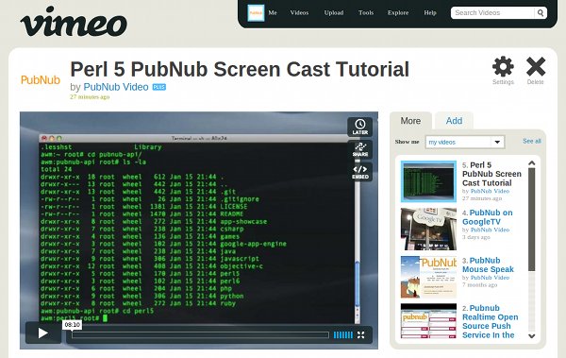Viewport: 566px width, 358px height.
Task: Click the Vimeo logo
Action: pyautogui.click(x=74, y=22)
